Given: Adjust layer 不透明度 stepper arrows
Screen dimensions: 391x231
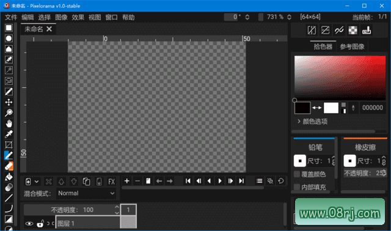Looking at the screenshot, I should point(117,210).
